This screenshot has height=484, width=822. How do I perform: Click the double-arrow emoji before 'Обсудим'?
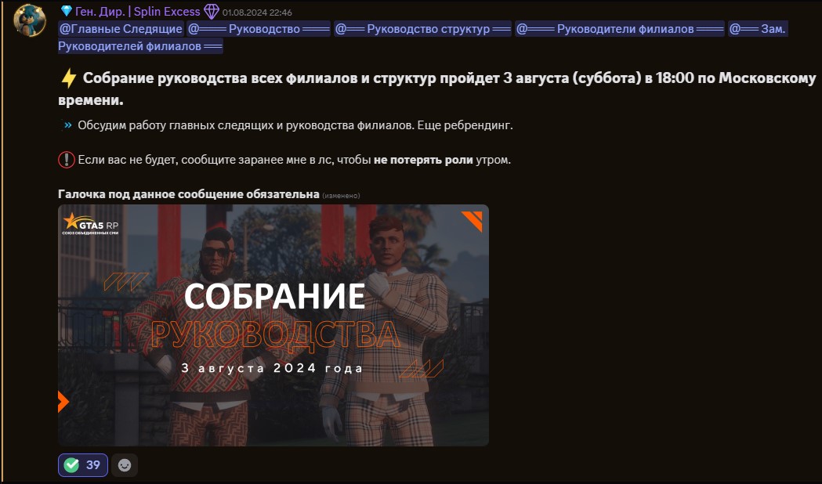click(x=68, y=123)
